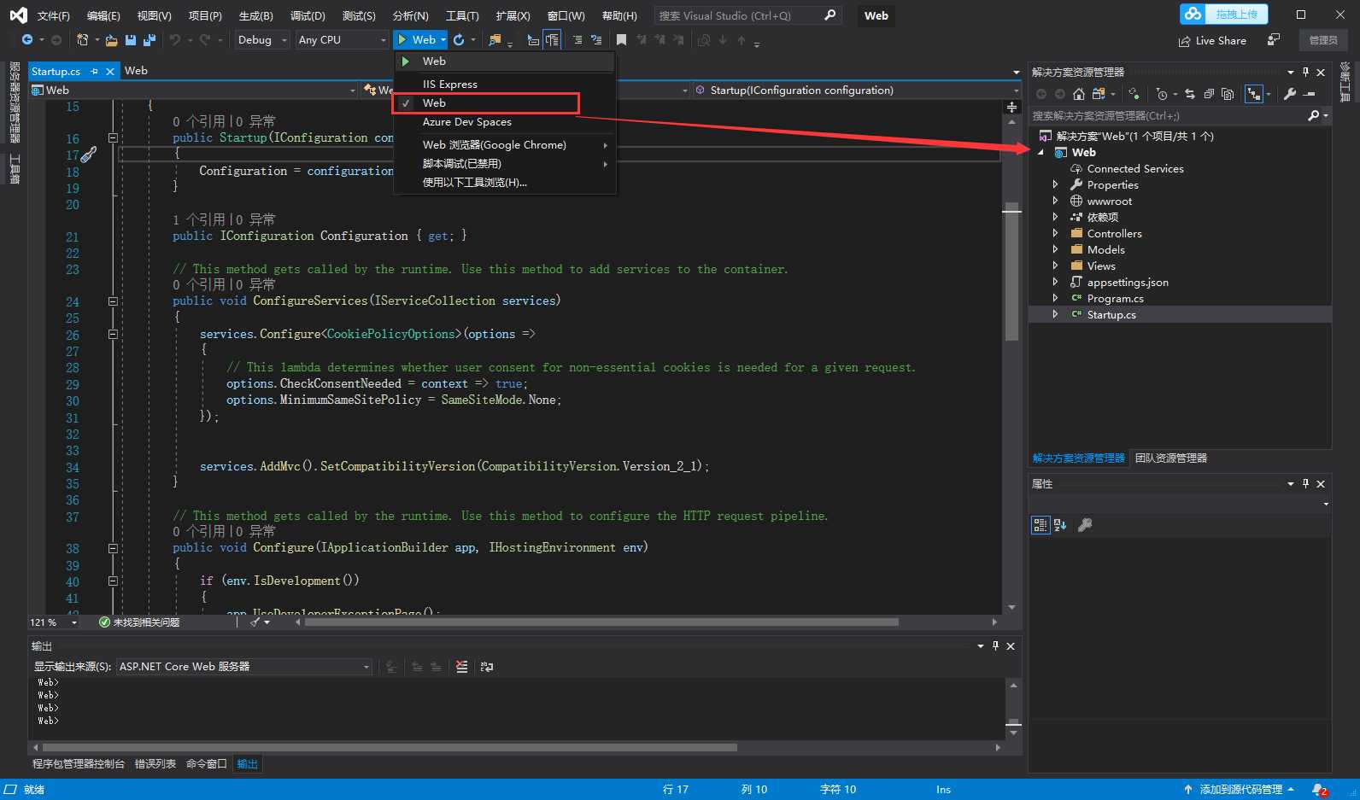Select checked Web profile in dropdown menu
The height and width of the screenshot is (800, 1360).
(485, 103)
